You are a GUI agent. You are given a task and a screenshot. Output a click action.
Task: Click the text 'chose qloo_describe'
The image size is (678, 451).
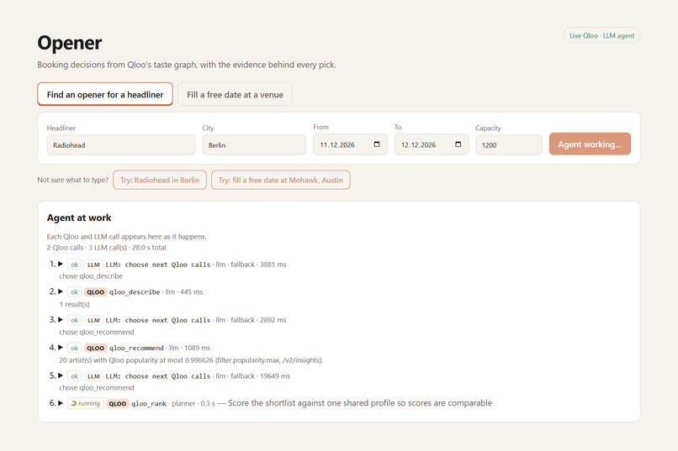[91, 275]
